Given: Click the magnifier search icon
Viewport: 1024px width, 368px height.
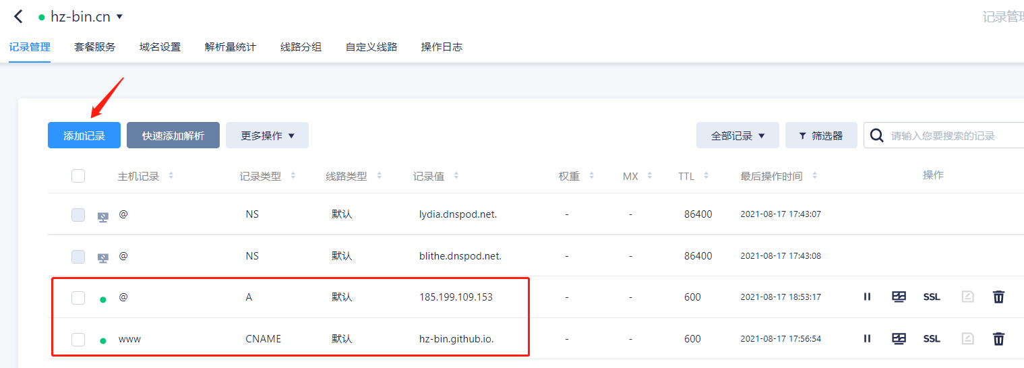Looking at the screenshot, I should (876, 135).
